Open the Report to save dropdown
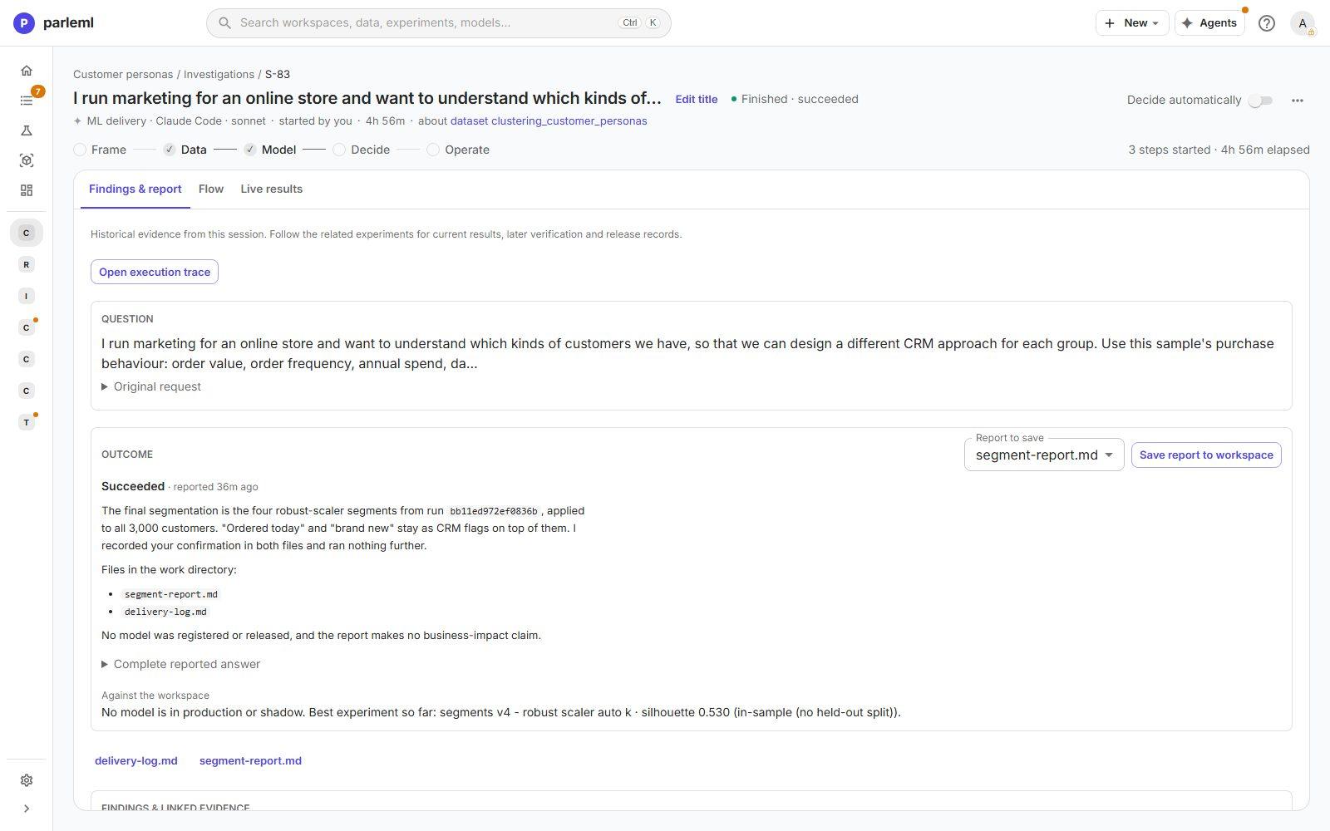Viewport: 1330px width, 831px height. click(1044, 455)
